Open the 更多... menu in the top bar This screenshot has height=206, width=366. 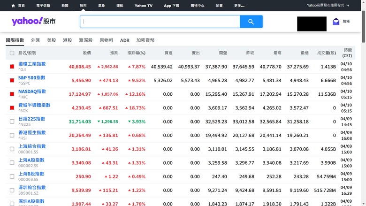click(x=239, y=6)
